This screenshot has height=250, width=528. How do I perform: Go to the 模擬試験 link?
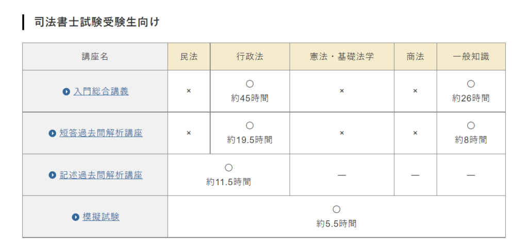(101, 217)
